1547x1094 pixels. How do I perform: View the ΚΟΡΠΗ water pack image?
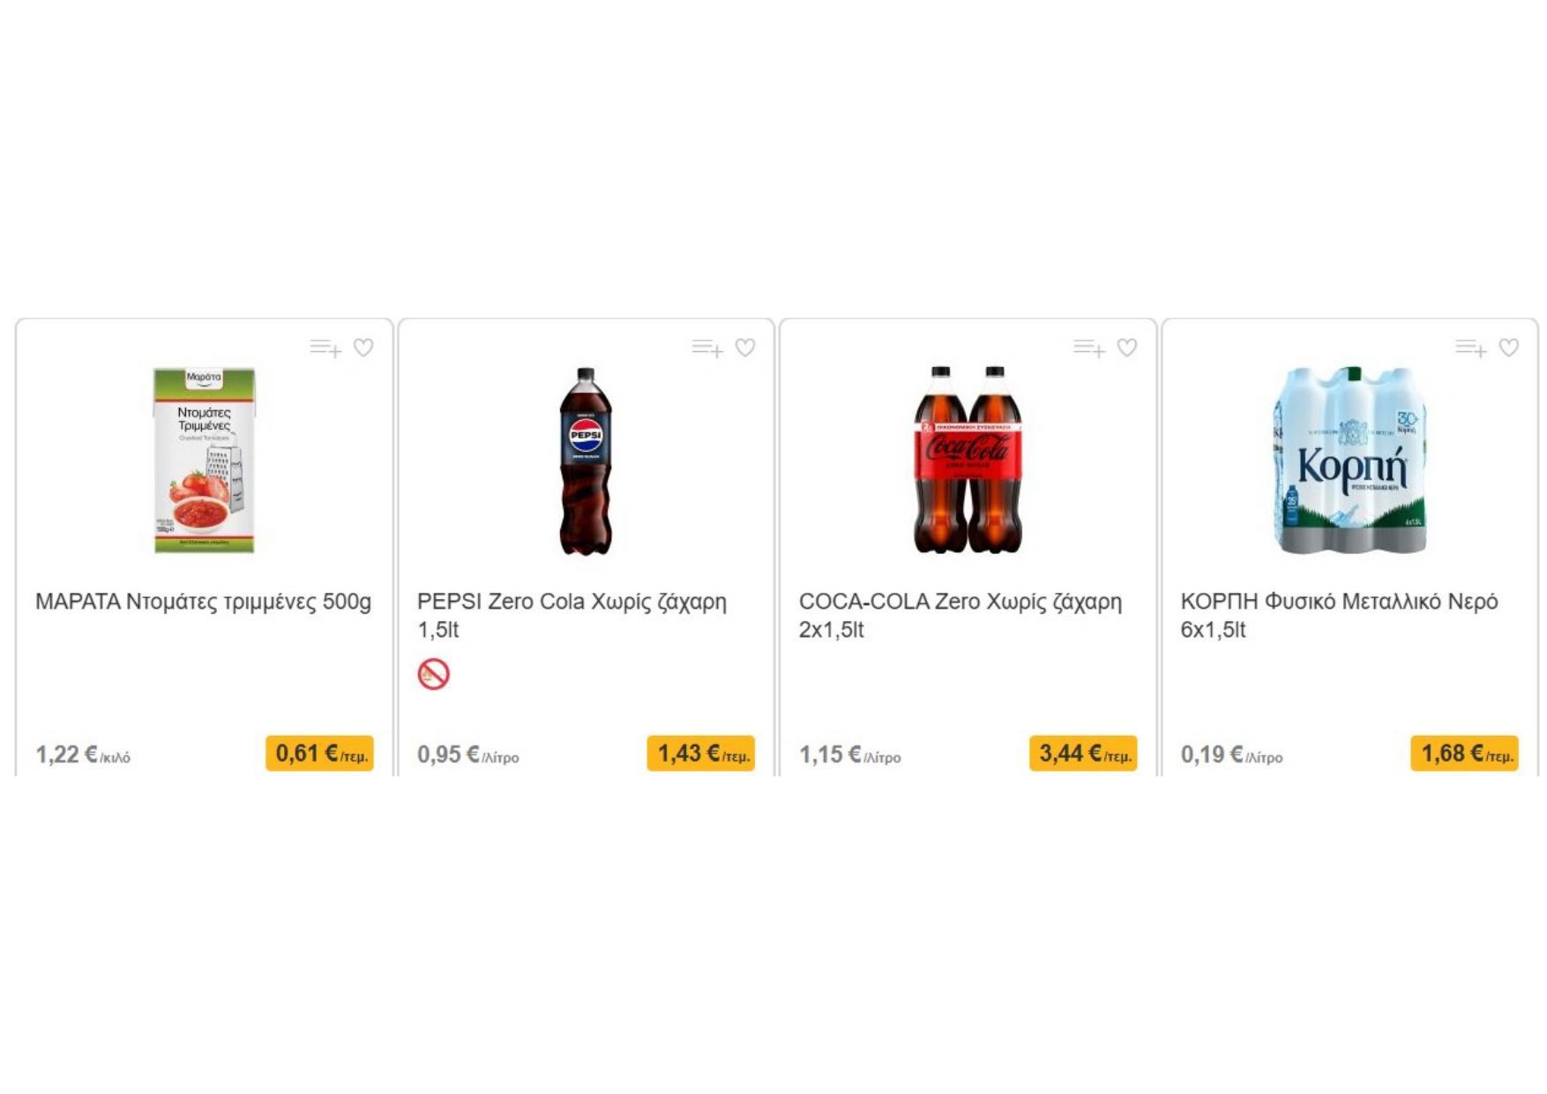click(x=1349, y=461)
